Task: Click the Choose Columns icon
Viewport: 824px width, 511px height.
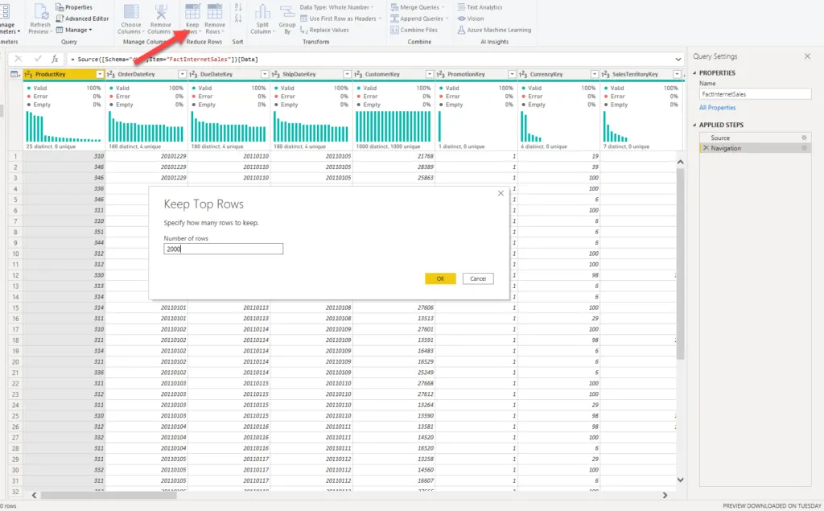Action: click(130, 11)
